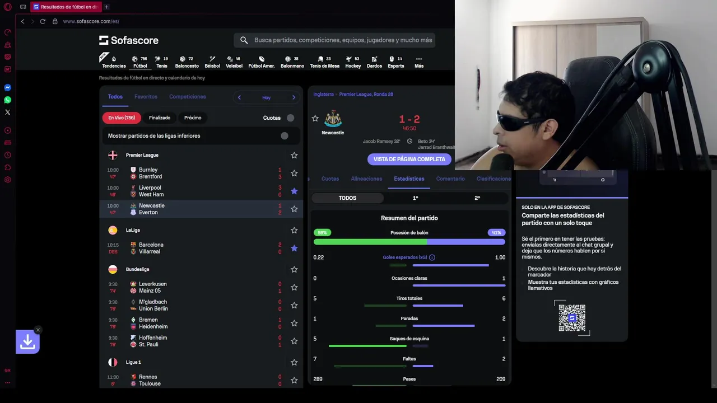
Task: Go to next day arrow
Action: tap(294, 97)
